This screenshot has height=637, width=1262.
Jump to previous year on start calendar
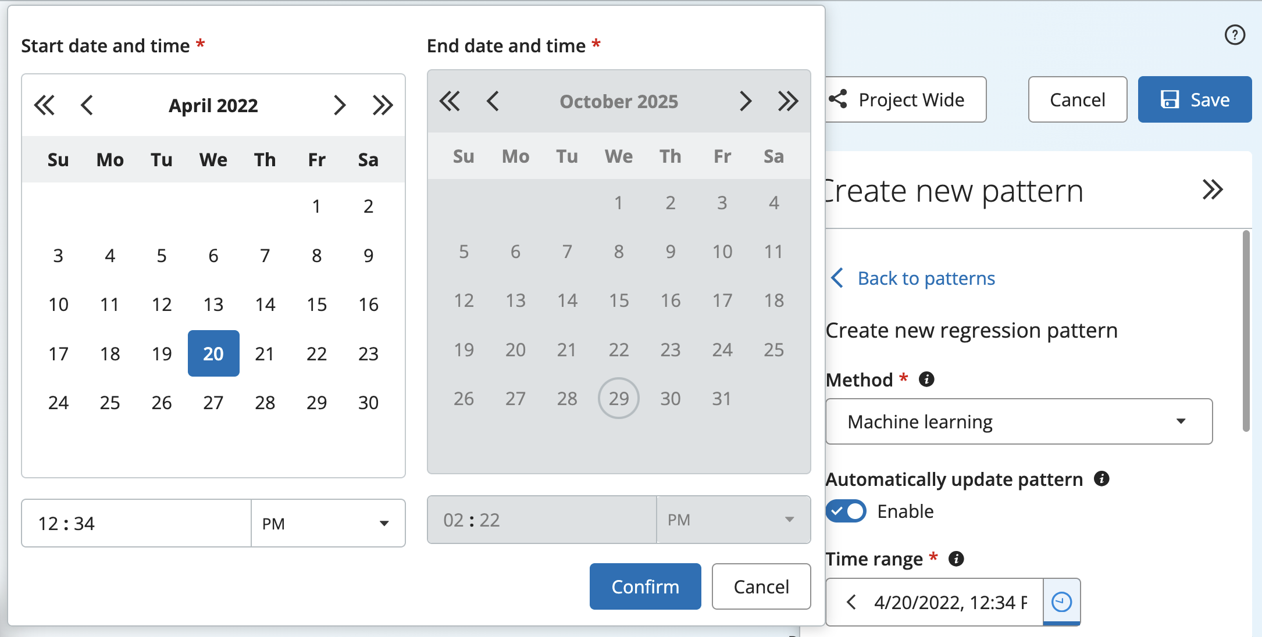(x=45, y=105)
